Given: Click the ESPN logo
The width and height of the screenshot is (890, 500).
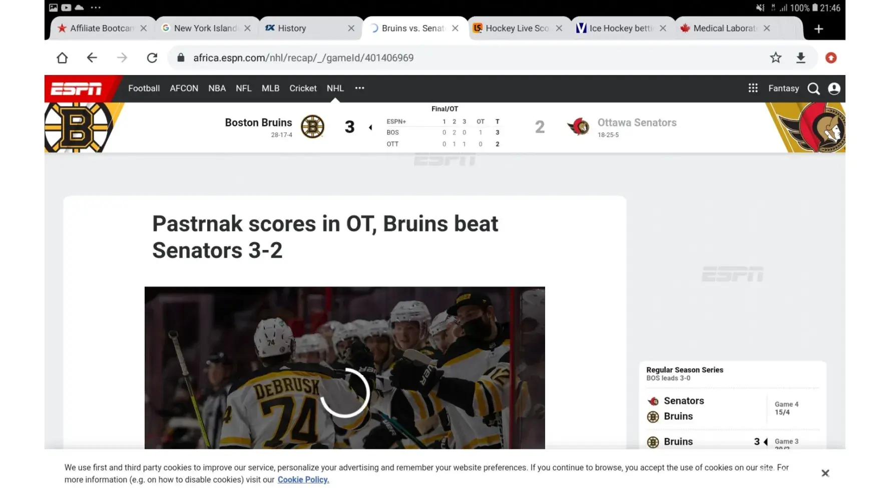Looking at the screenshot, I should (x=77, y=88).
